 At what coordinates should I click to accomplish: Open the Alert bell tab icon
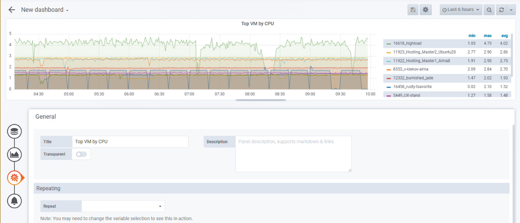14,200
